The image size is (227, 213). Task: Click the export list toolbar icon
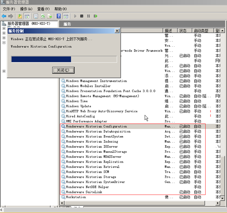50,16
